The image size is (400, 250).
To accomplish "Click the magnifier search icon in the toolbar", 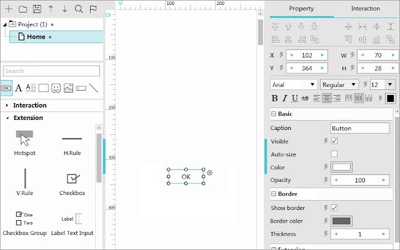I will coord(79,9).
